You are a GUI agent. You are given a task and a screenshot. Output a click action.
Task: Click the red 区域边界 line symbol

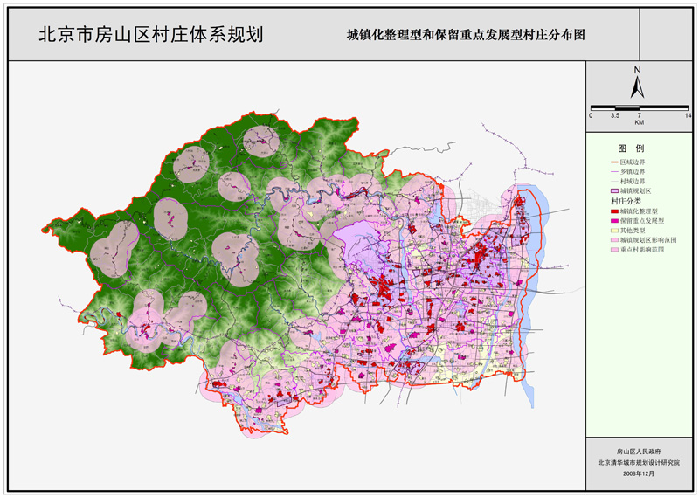coord(613,162)
